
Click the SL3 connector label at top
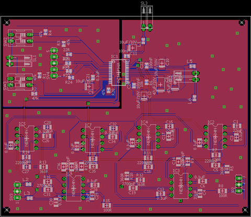(144, 3)
